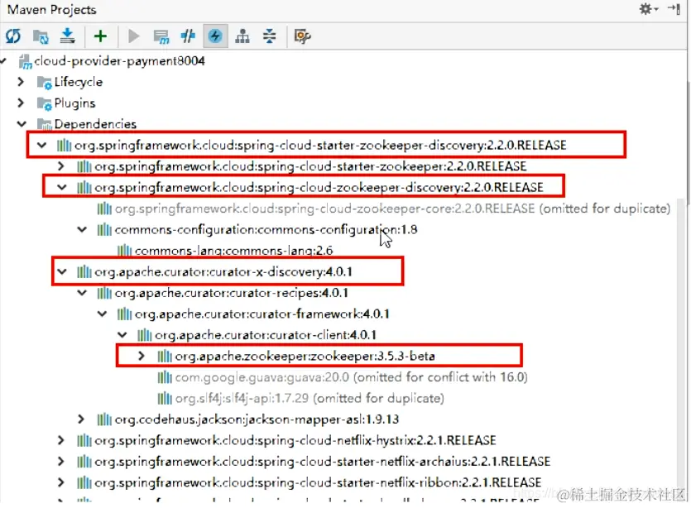Expand spring-cloud-starter-zookeeper:2.2.0.RELEASE dependency
Image resolution: width=691 pixels, height=508 pixels.
click(x=61, y=166)
